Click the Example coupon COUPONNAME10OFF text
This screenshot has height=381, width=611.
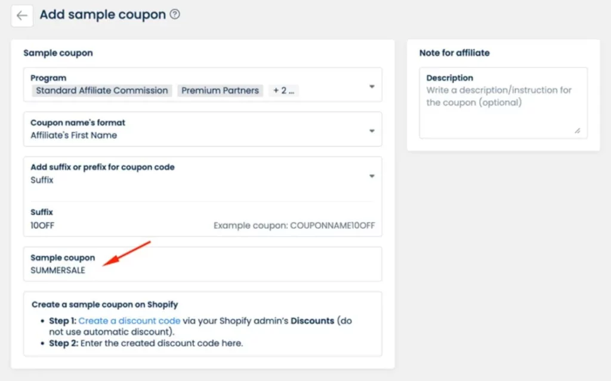pyautogui.click(x=294, y=225)
